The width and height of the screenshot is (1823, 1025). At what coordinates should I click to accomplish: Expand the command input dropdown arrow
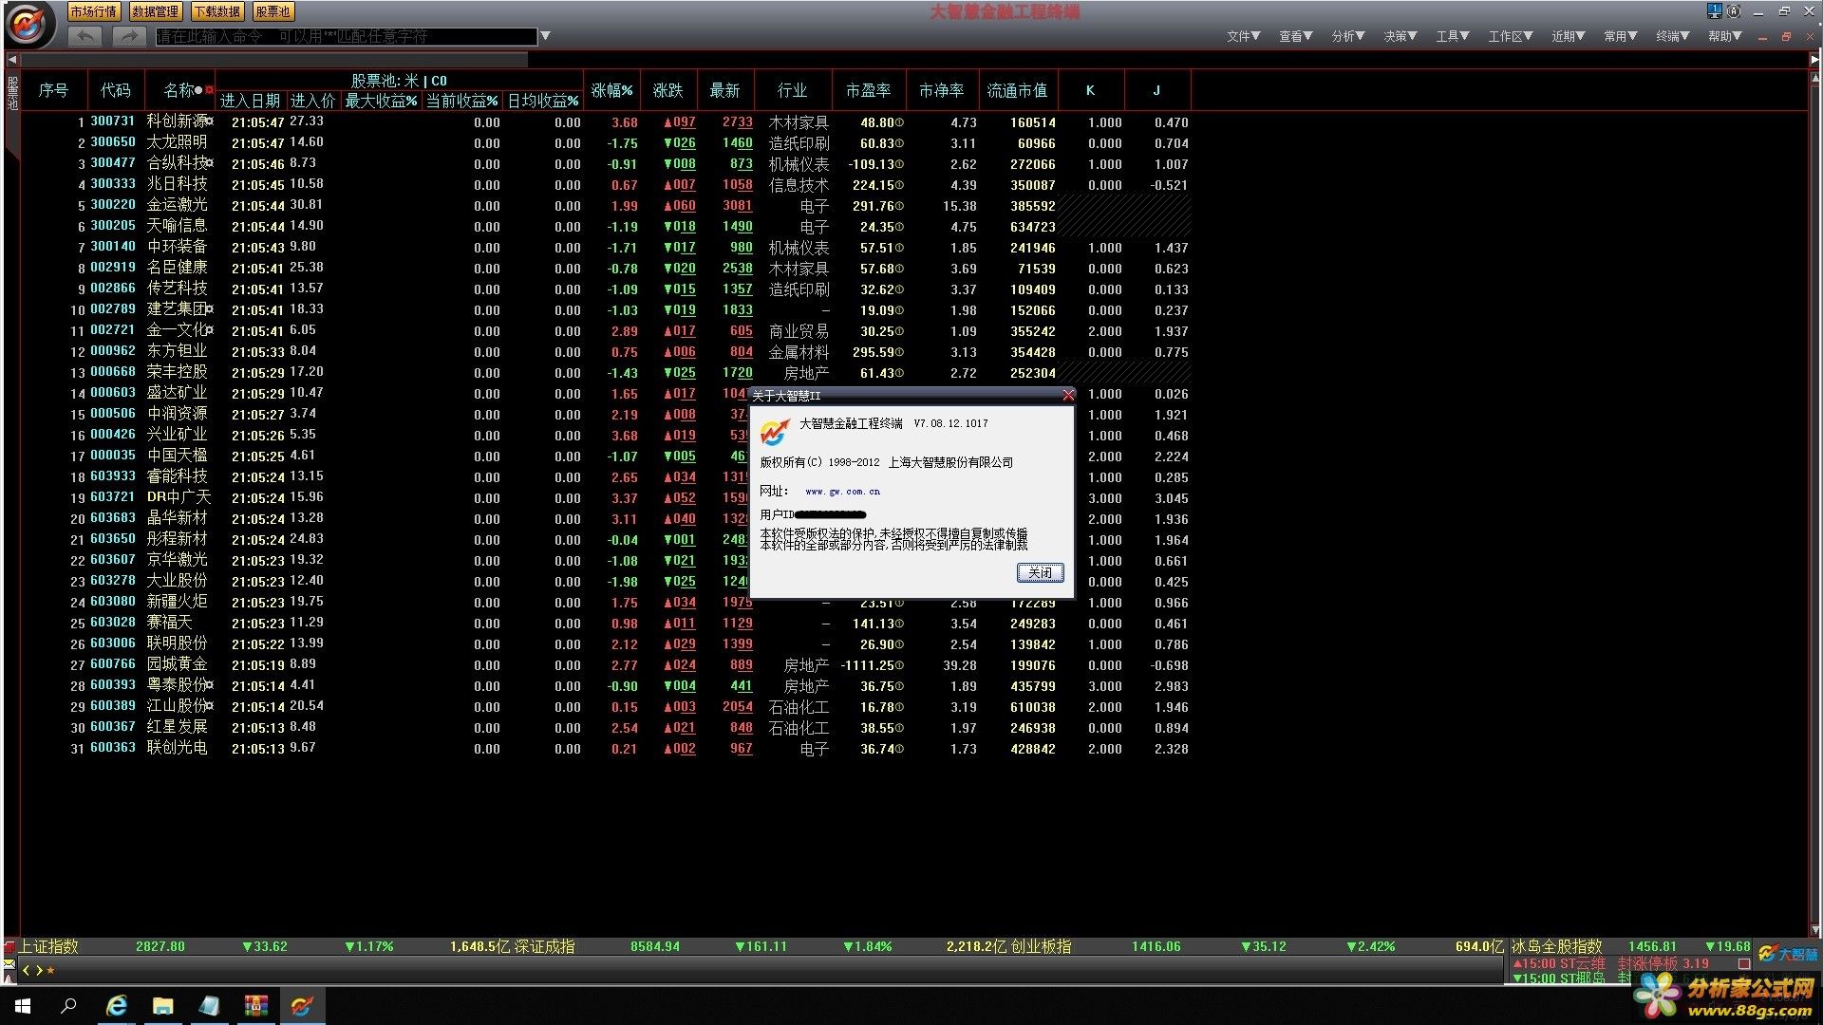(x=545, y=36)
